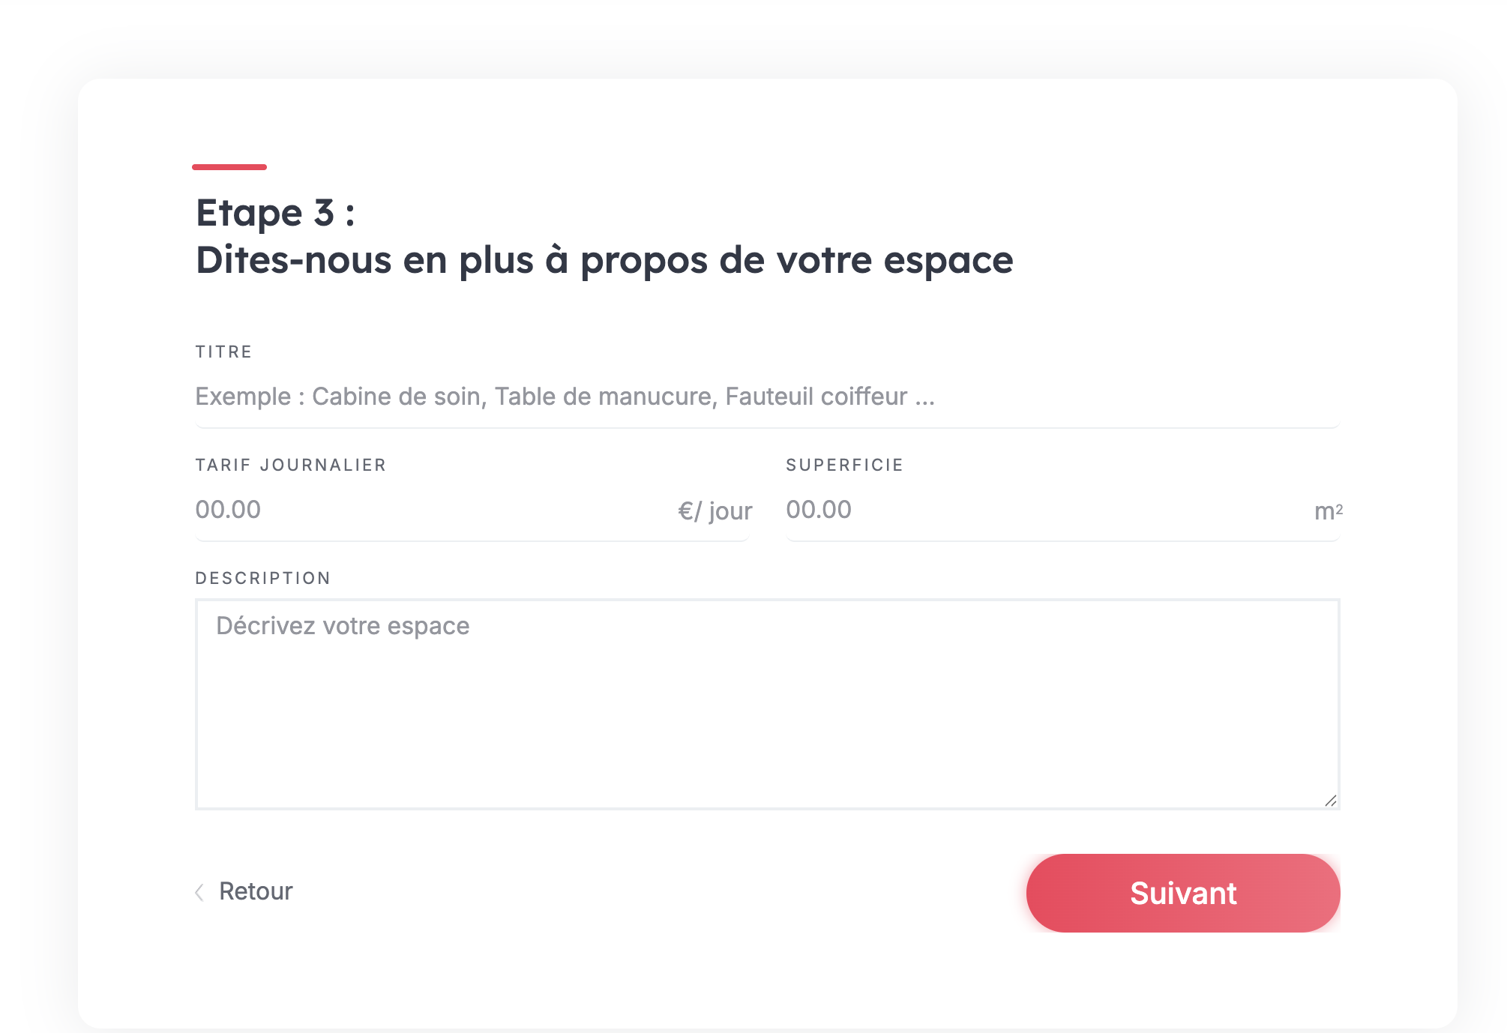Click into the Tarif journalier field
Viewport: 1507px width, 1033px height.
(435, 511)
